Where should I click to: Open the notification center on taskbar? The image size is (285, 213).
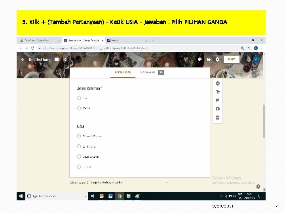(260, 196)
